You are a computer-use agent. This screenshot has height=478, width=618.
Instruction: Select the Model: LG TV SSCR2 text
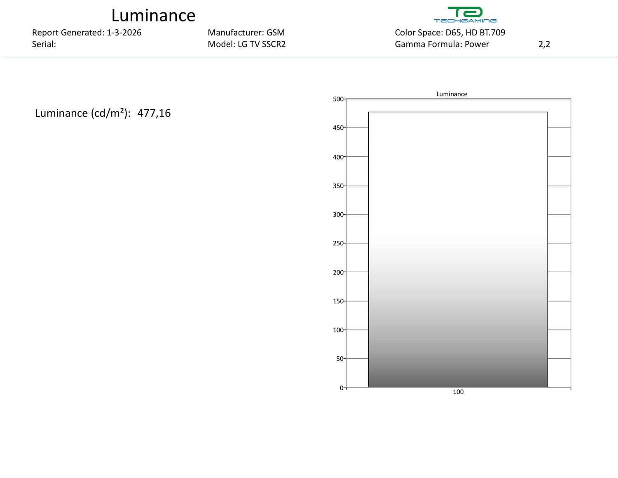coord(246,44)
